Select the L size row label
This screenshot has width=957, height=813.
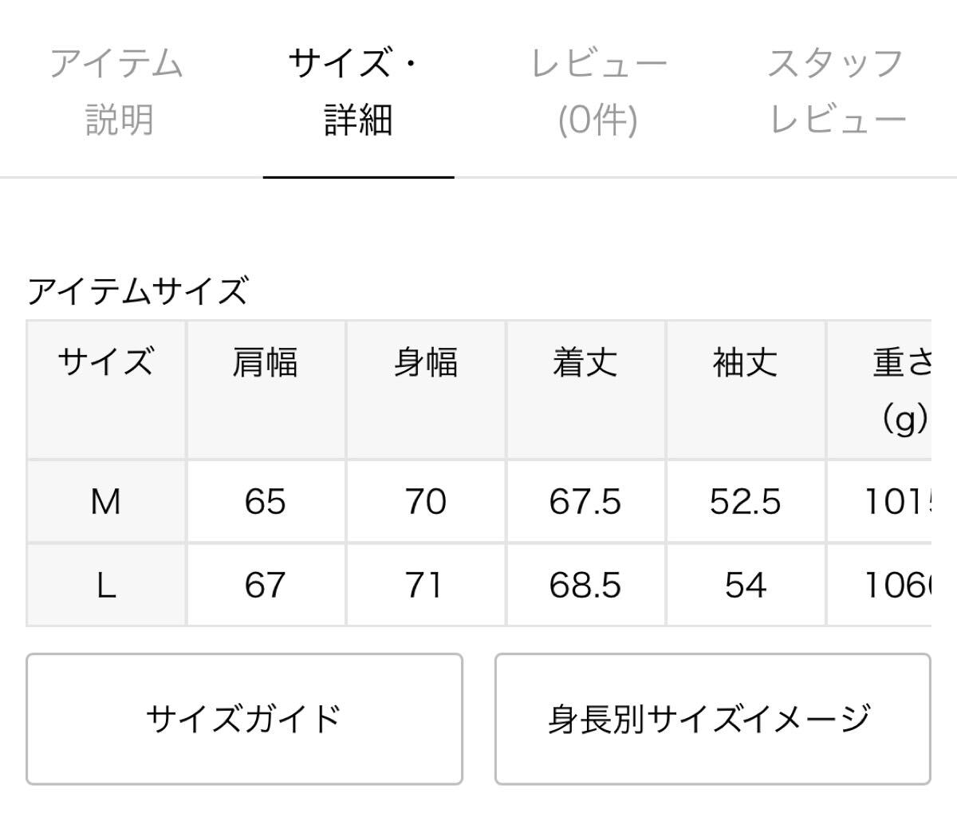106,586
